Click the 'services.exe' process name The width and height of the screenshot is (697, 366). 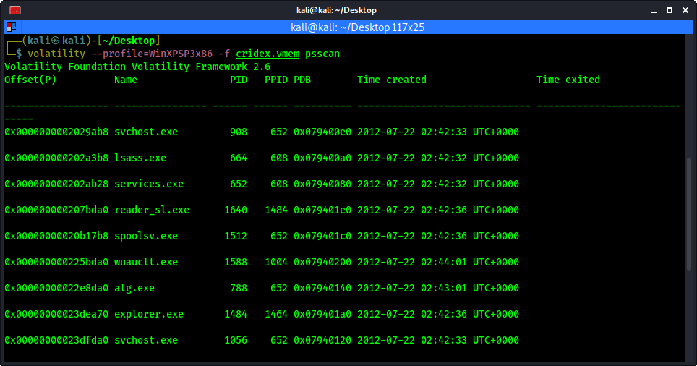coord(149,184)
